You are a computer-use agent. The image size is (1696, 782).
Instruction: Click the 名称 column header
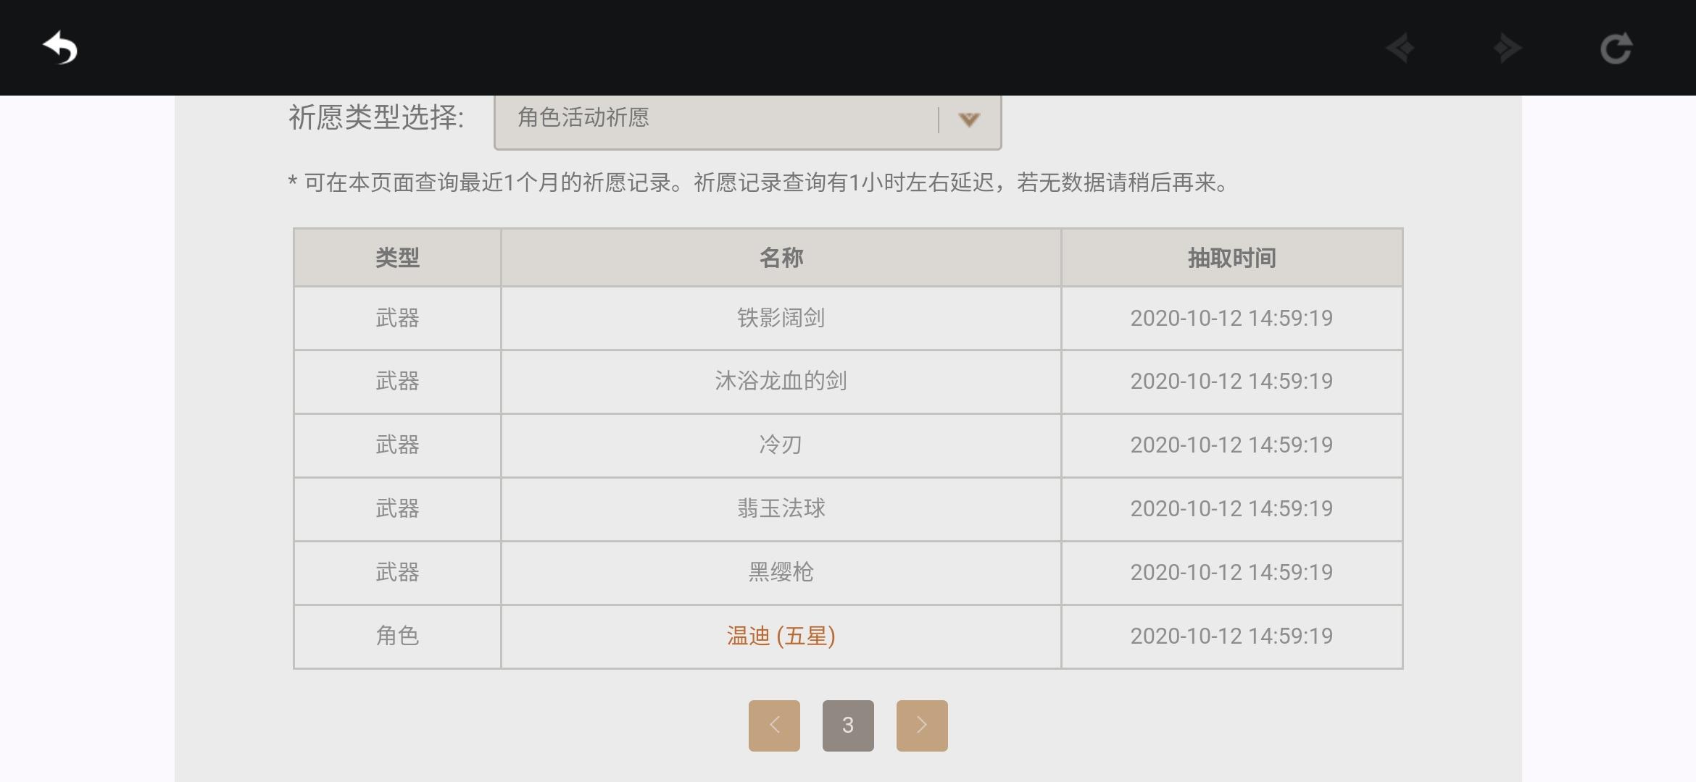pyautogui.click(x=781, y=258)
